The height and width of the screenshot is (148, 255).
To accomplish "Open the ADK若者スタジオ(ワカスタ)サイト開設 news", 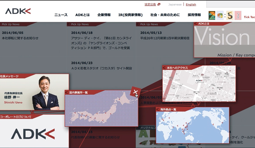I will 102,68.
